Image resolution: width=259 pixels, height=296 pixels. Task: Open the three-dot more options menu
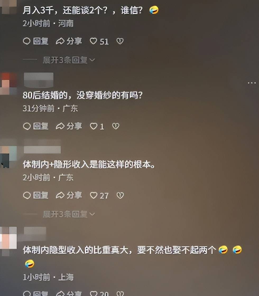click(x=252, y=83)
